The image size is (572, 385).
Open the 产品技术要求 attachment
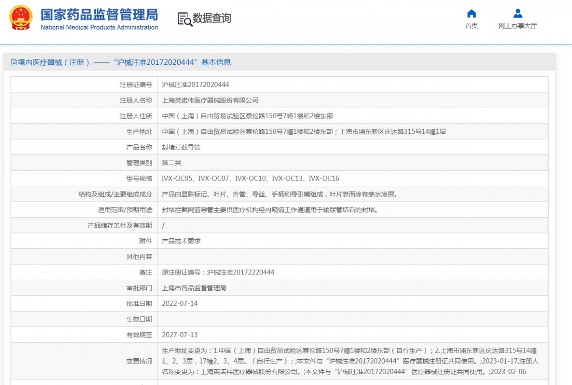click(x=181, y=241)
